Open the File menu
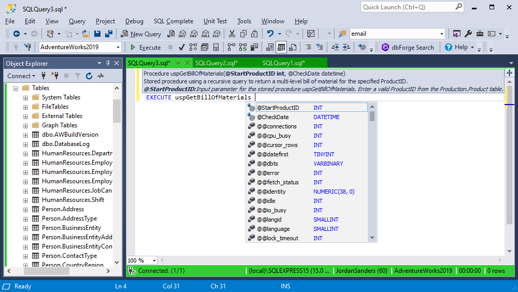This screenshot has width=518, height=292. (x=10, y=21)
